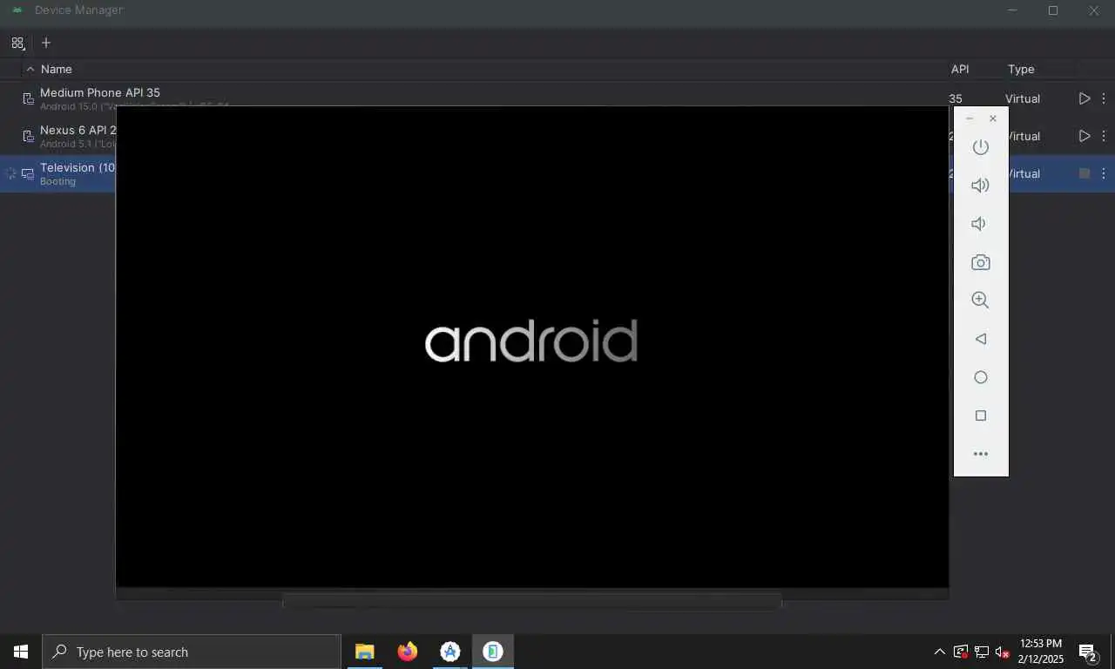Click the Nexus 6 device icon
This screenshot has height=669, width=1115.
(28, 136)
